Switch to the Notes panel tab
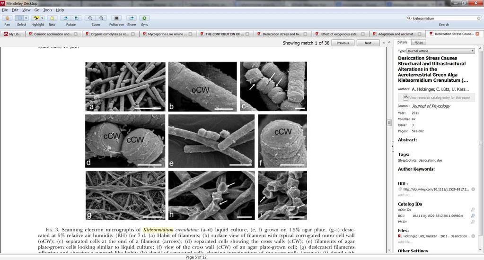This screenshot has height=260, width=484. click(x=419, y=42)
